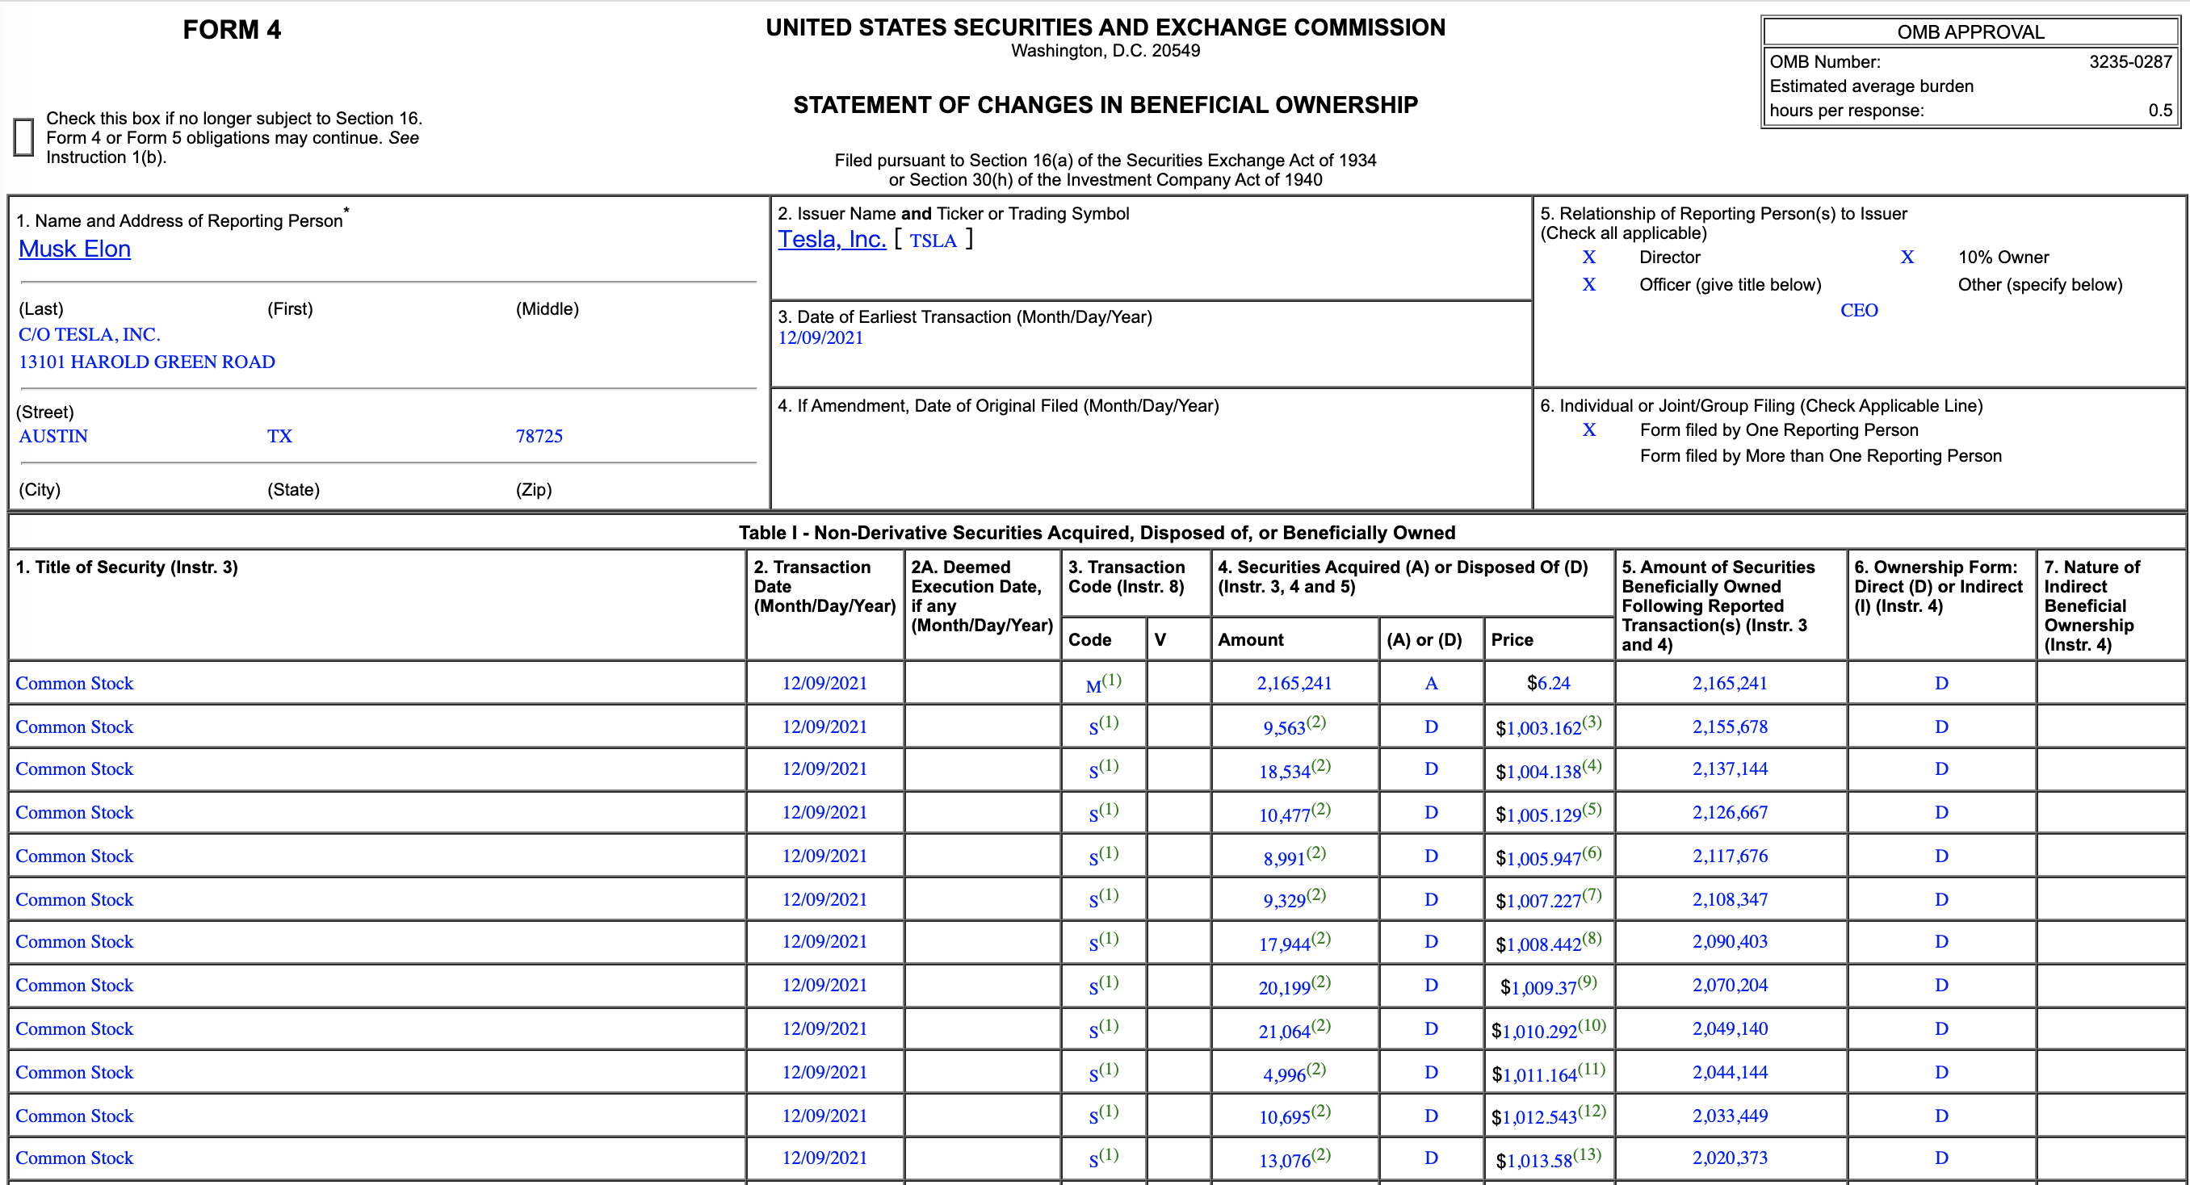The height and width of the screenshot is (1185, 2190).
Task: Click the One Reporting Person X mark
Action: coord(1588,430)
